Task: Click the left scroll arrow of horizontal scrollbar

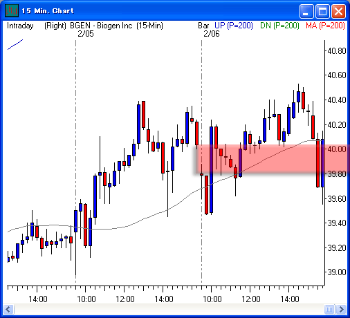Action: click(x=9, y=309)
